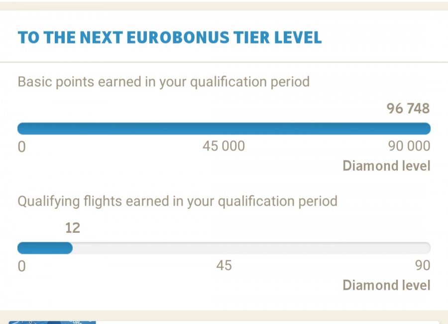Tap the zero label under basic points bar
This screenshot has height=324, width=448.
tap(21, 147)
